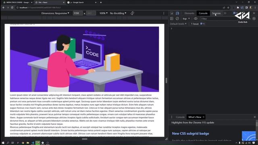This screenshot has width=258, height=145.
Task: Click the live expression eye icon
Action: pyautogui.click(x=196, y=19)
